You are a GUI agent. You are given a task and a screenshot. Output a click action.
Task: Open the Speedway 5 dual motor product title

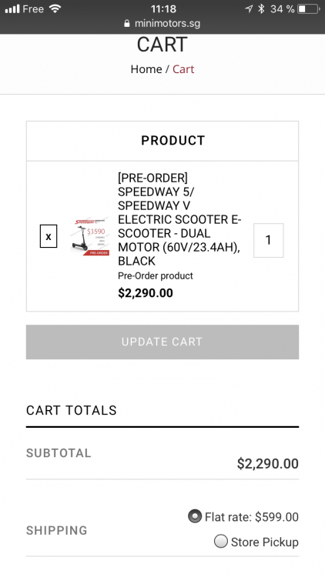click(x=179, y=219)
